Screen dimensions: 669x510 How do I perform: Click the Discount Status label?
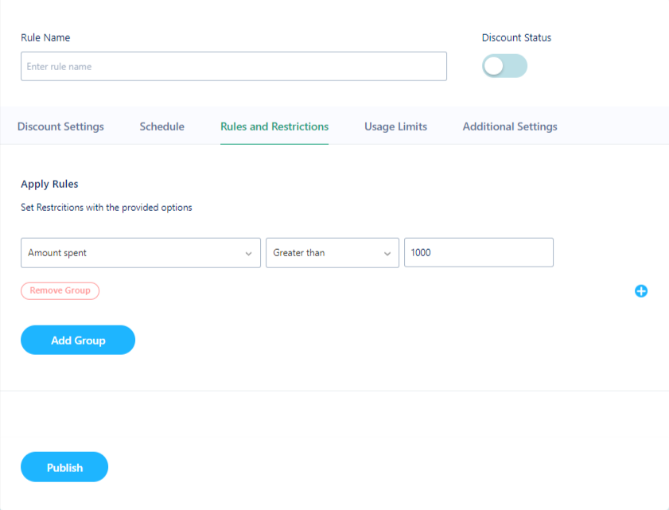[516, 37]
